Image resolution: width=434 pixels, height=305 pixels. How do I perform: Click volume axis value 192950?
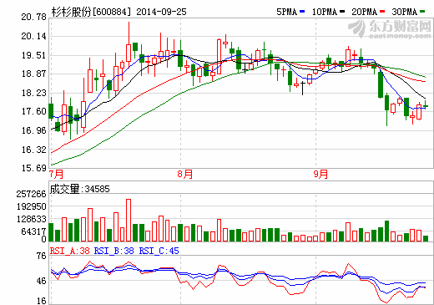31,207
